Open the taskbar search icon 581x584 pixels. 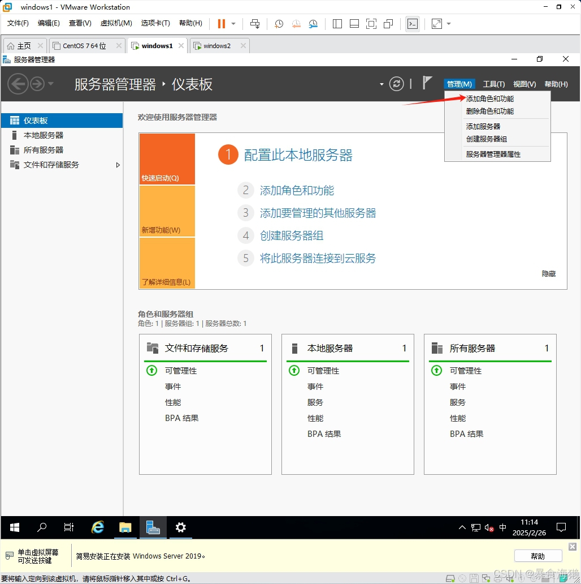click(42, 527)
